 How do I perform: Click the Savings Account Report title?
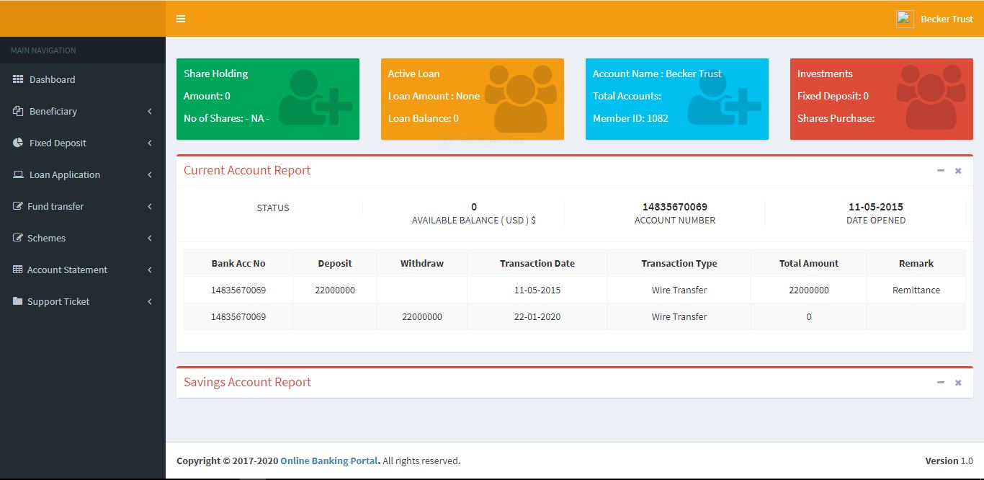pyautogui.click(x=247, y=382)
